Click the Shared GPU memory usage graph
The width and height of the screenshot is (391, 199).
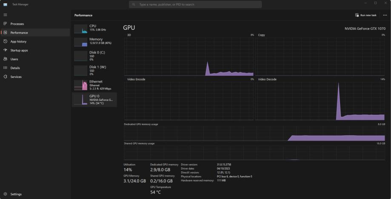click(254, 153)
